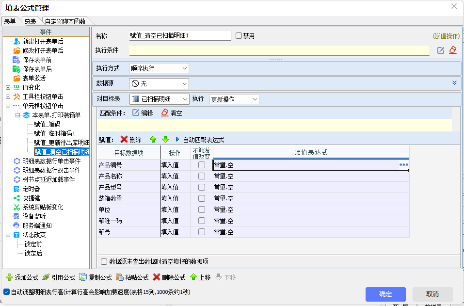Screen dimensions: 464x306
Task: Click the 修改打开表单后 folder icon
Action: (x=17, y=50)
